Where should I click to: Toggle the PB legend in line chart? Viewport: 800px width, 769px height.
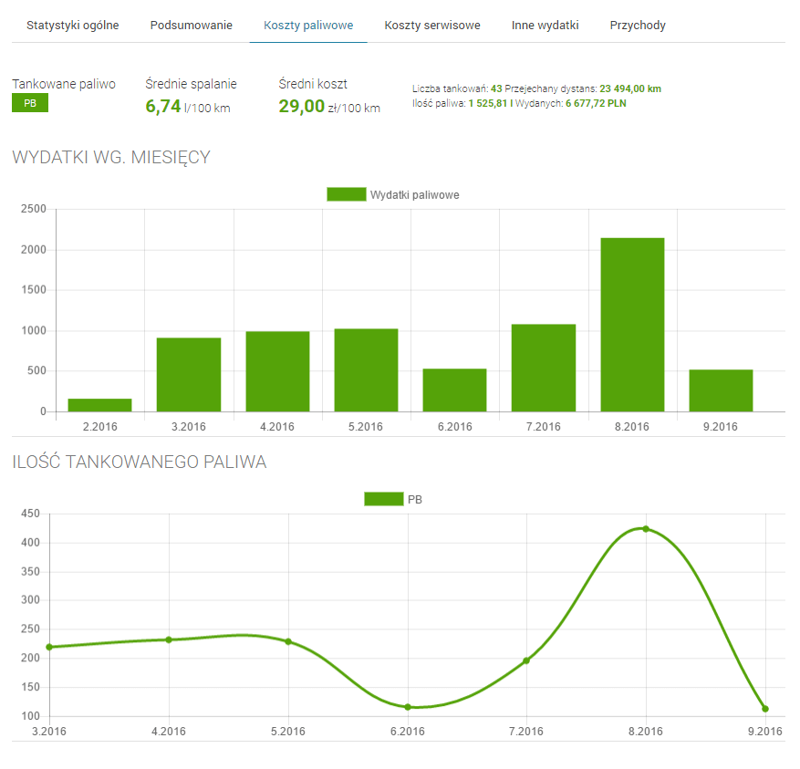[x=383, y=499]
